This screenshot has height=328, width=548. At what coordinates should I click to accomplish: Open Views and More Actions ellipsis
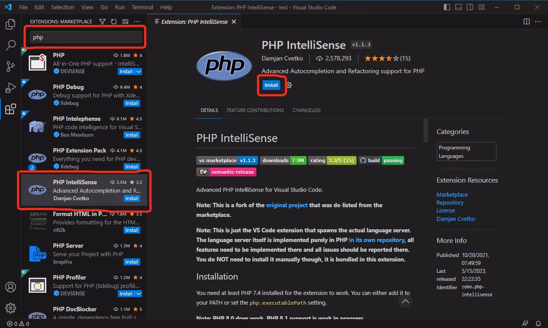click(137, 22)
